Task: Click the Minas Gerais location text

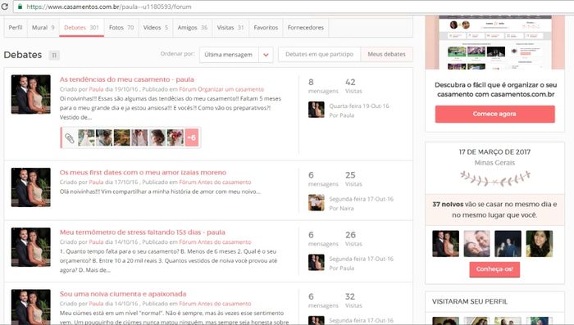Action: [x=494, y=163]
